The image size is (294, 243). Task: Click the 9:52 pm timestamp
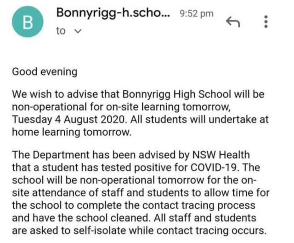(197, 14)
